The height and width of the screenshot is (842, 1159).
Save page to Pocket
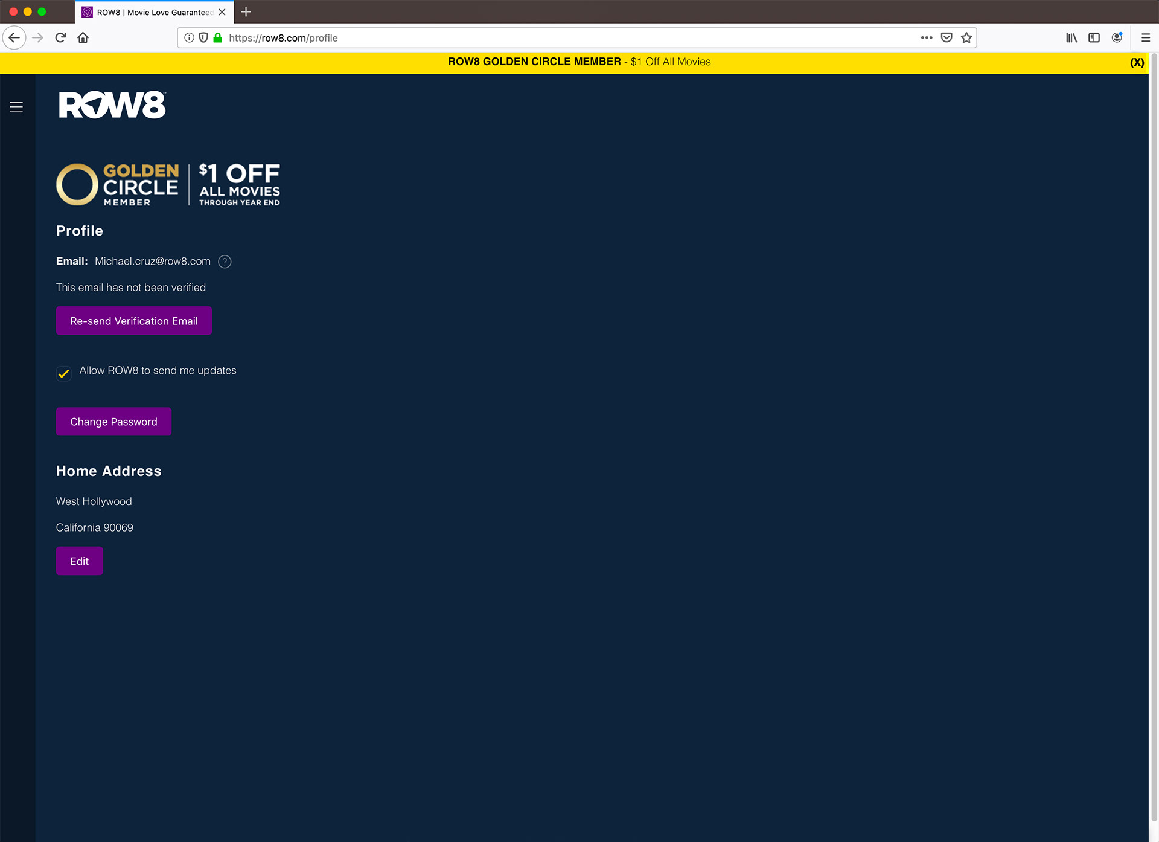click(947, 37)
